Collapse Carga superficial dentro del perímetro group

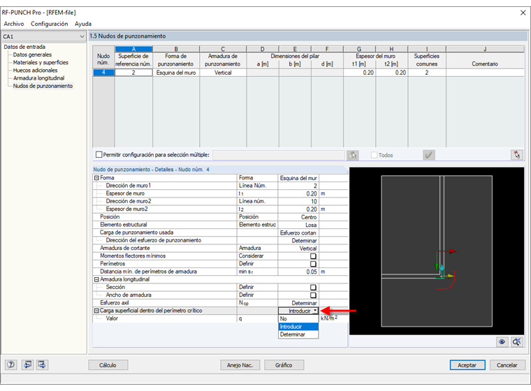click(x=96, y=311)
